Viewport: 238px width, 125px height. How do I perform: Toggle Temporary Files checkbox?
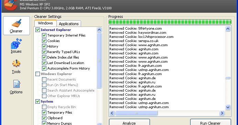tap(44, 112)
